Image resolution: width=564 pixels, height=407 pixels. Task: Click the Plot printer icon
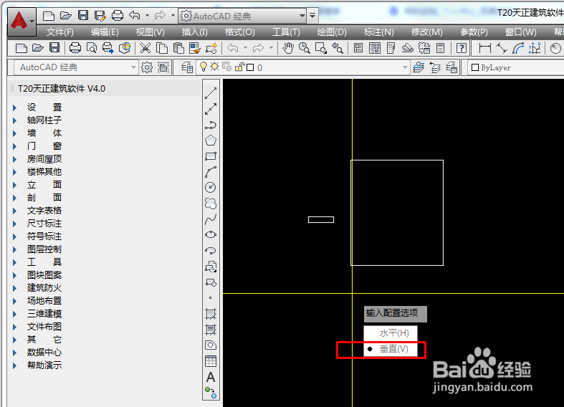pos(75,48)
